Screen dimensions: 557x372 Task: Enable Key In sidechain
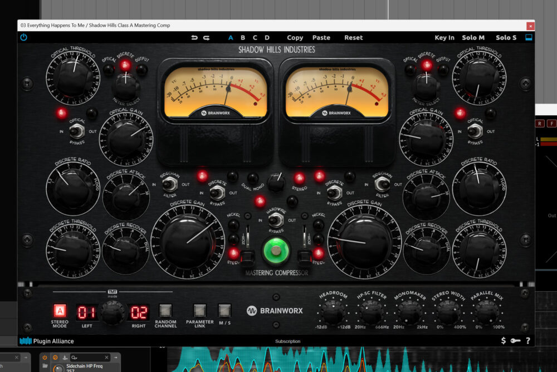click(x=444, y=38)
